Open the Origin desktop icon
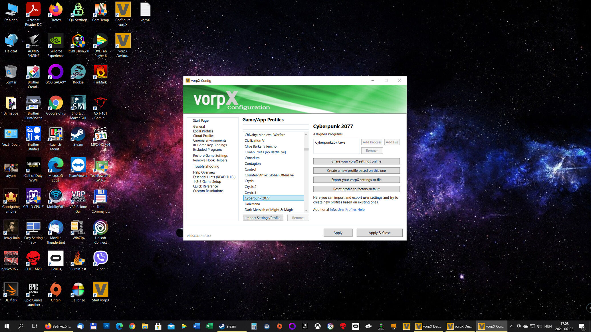This screenshot has width=591, height=332. [56, 292]
